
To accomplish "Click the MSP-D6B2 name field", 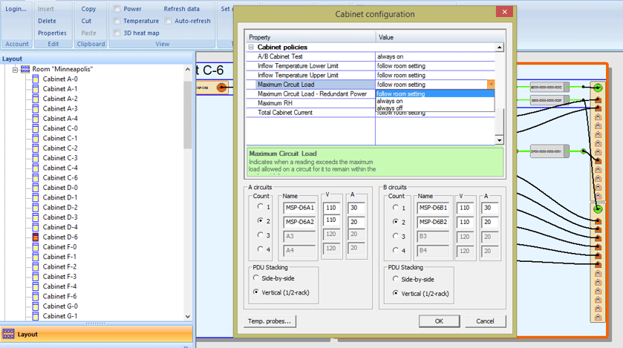I will click(433, 222).
